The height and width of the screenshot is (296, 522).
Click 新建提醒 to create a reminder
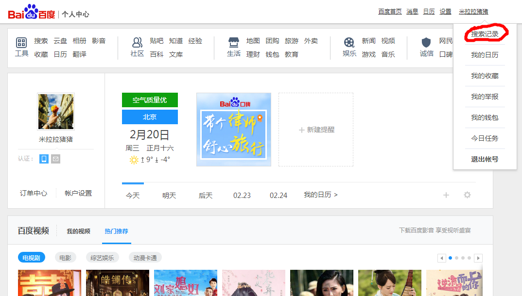click(x=316, y=130)
